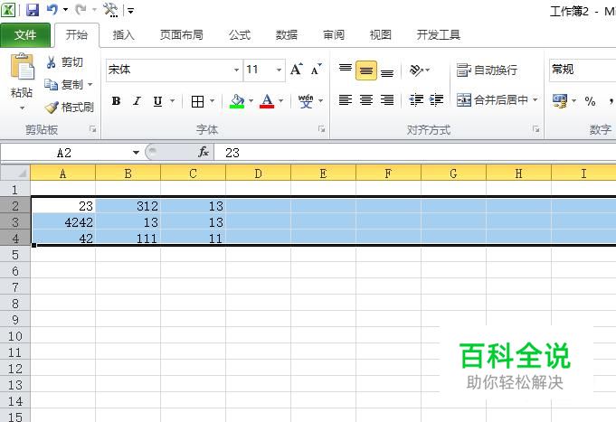The width and height of the screenshot is (616, 422).
Task: Open the Excel application icon menu
Action: point(8,9)
